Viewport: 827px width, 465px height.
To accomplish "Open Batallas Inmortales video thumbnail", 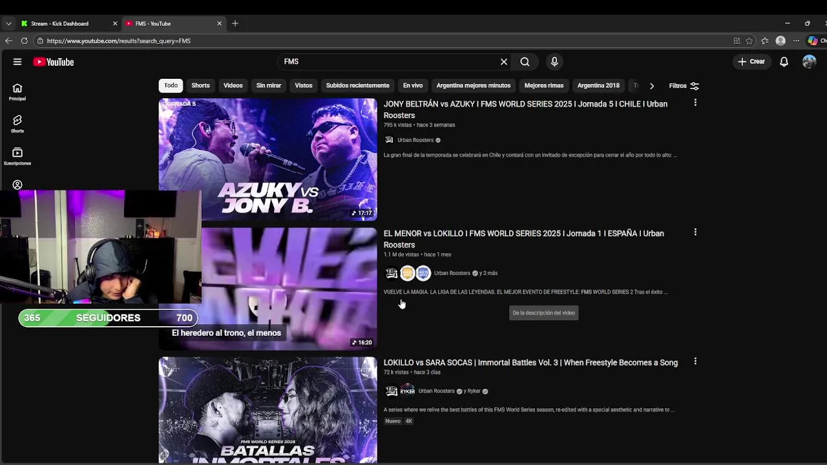I will pos(267,410).
